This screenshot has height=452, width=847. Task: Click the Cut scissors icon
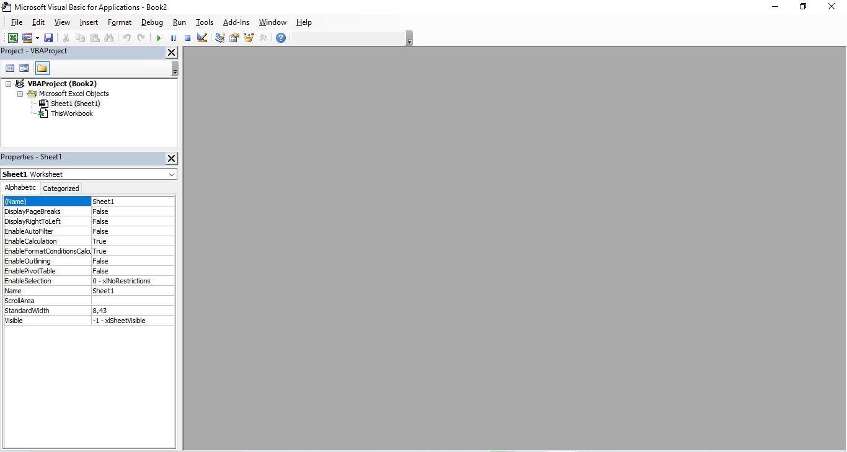[66, 38]
